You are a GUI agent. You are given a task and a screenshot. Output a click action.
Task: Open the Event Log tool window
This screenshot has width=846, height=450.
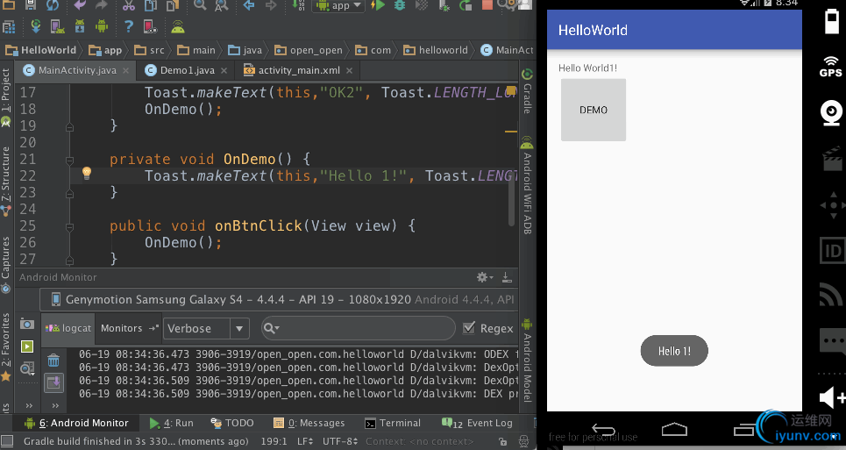click(x=477, y=423)
